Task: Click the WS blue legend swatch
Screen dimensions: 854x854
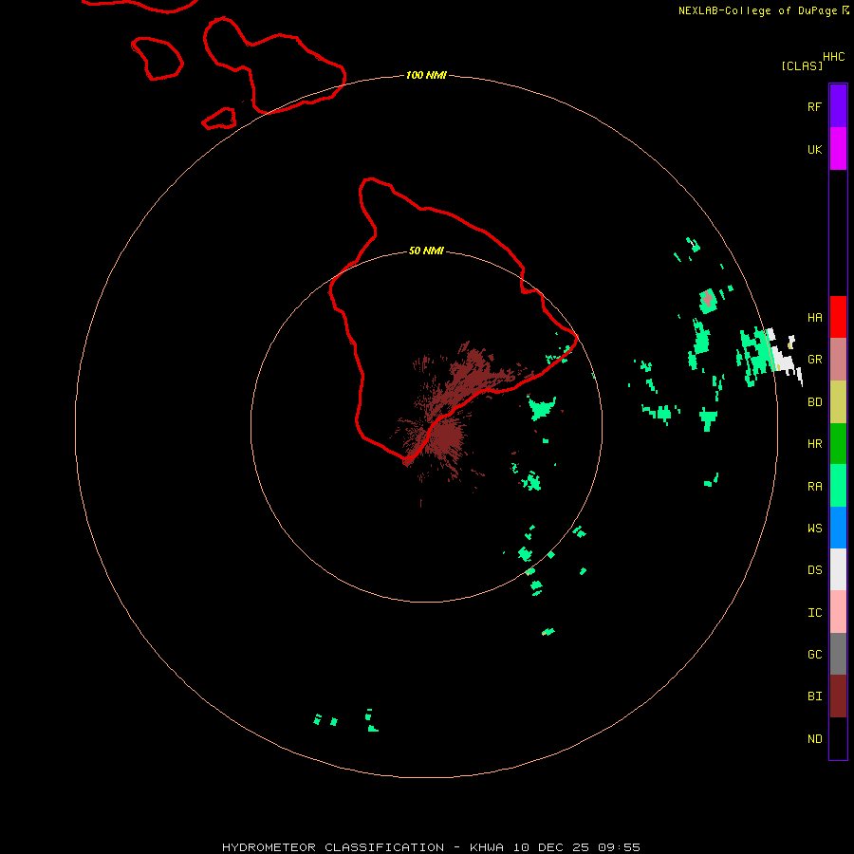Action: (x=838, y=528)
